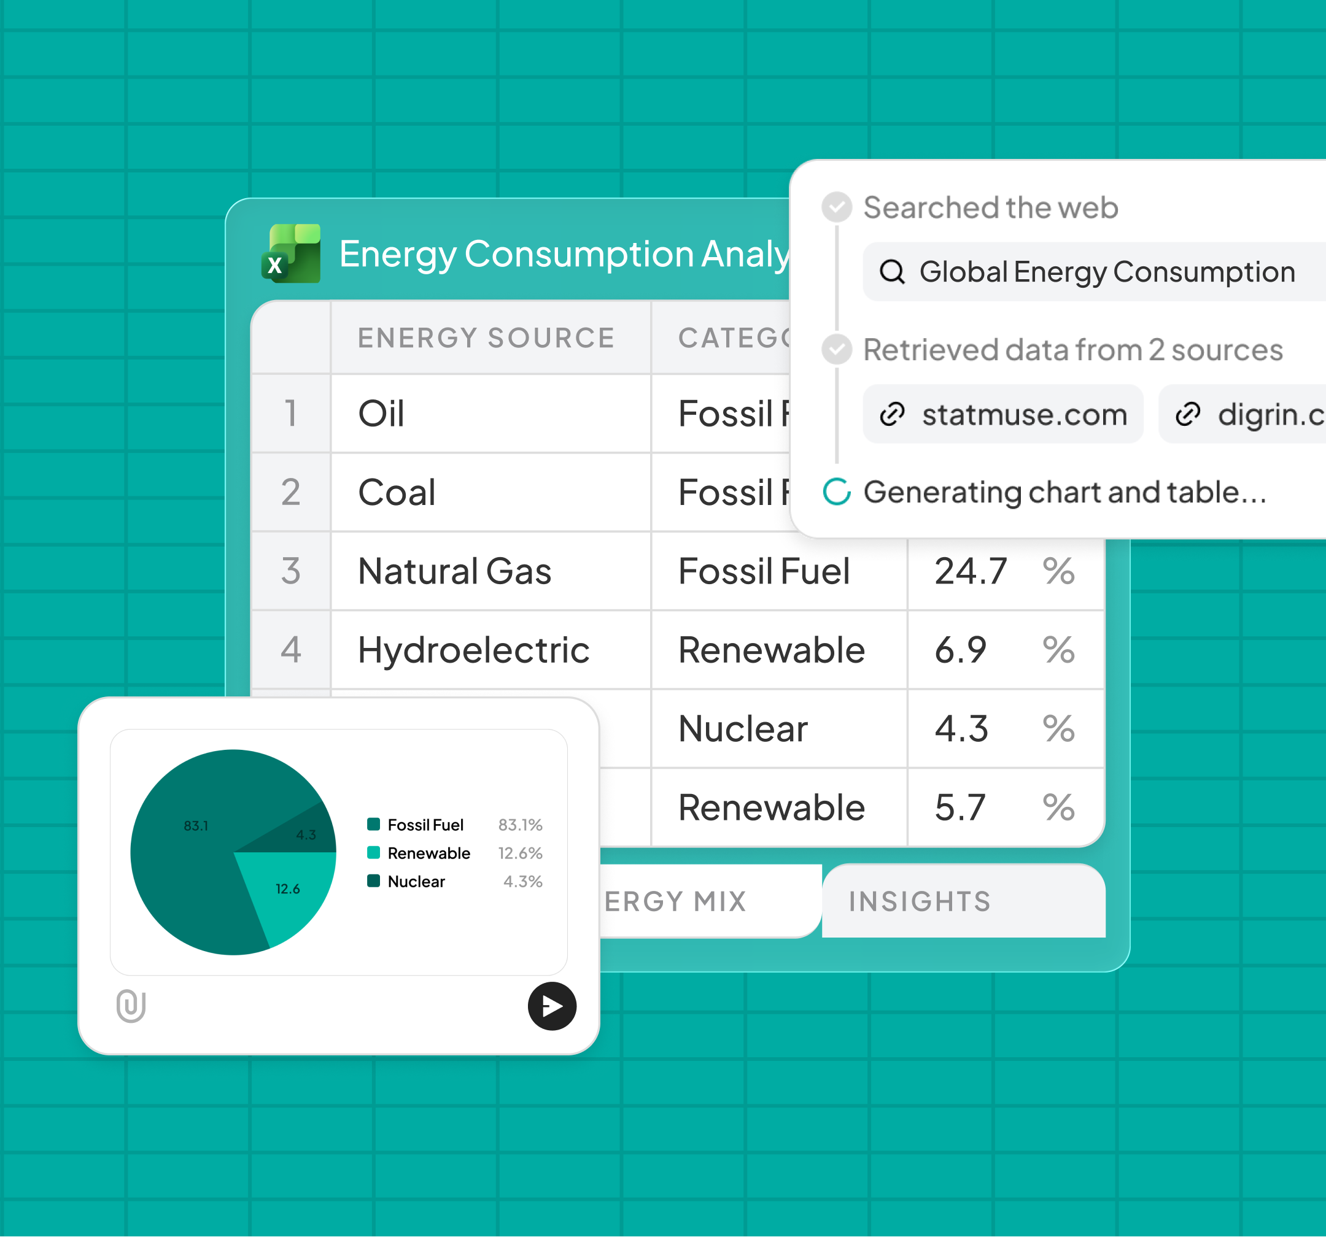1326x1237 pixels.
Task: Click the link icon beside digrin source
Action: click(1187, 414)
